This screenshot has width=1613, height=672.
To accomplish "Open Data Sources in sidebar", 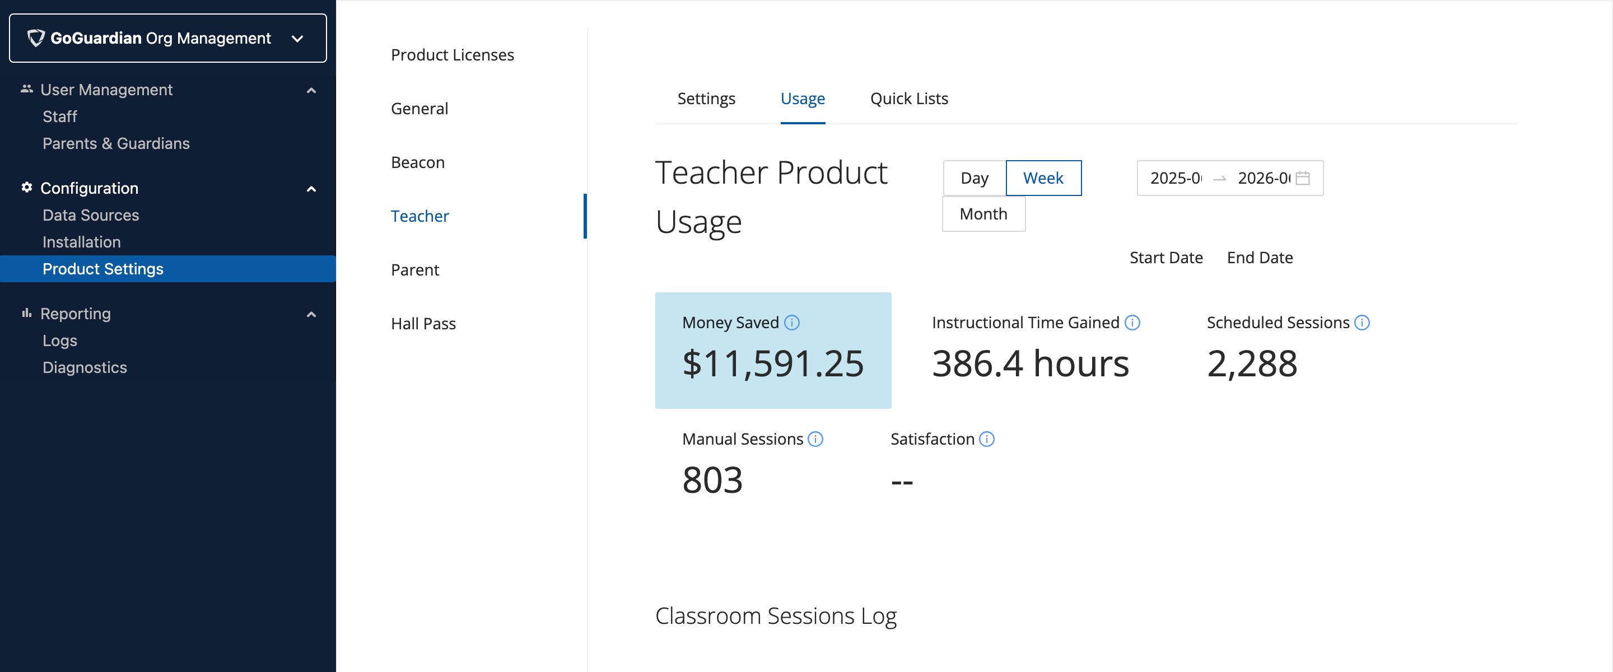I will point(91,216).
